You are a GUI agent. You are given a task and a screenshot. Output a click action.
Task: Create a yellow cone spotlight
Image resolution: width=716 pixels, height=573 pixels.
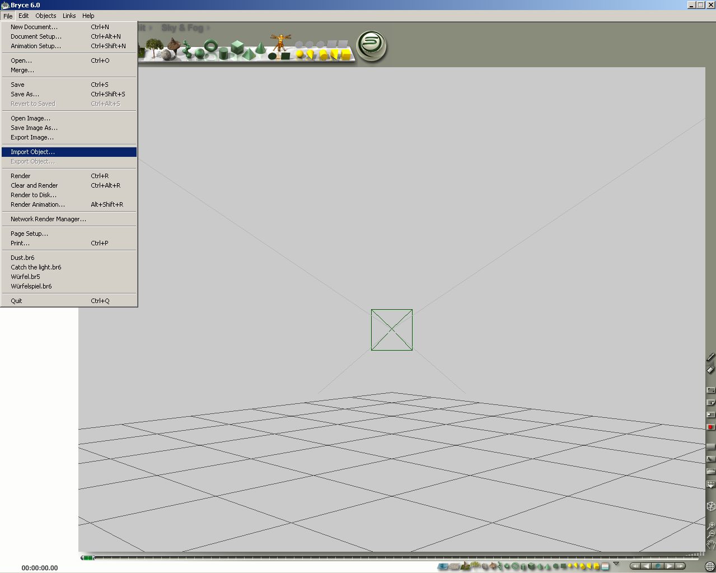[310, 54]
